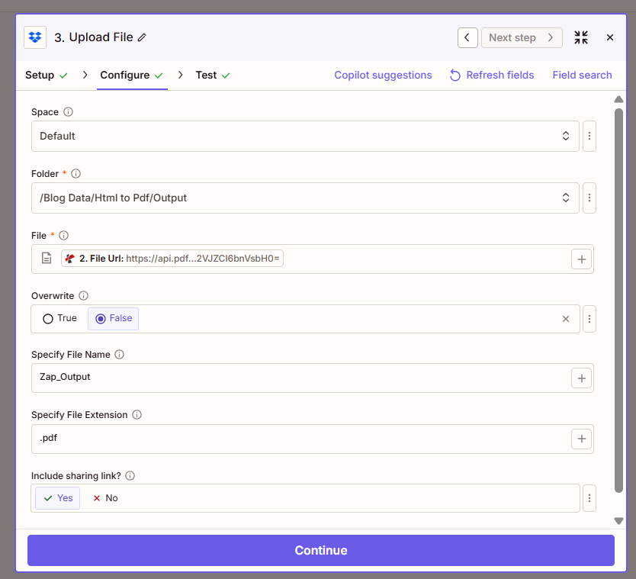The image size is (636, 579).
Task: Open the Space dropdown showing Default
Action: (x=305, y=136)
